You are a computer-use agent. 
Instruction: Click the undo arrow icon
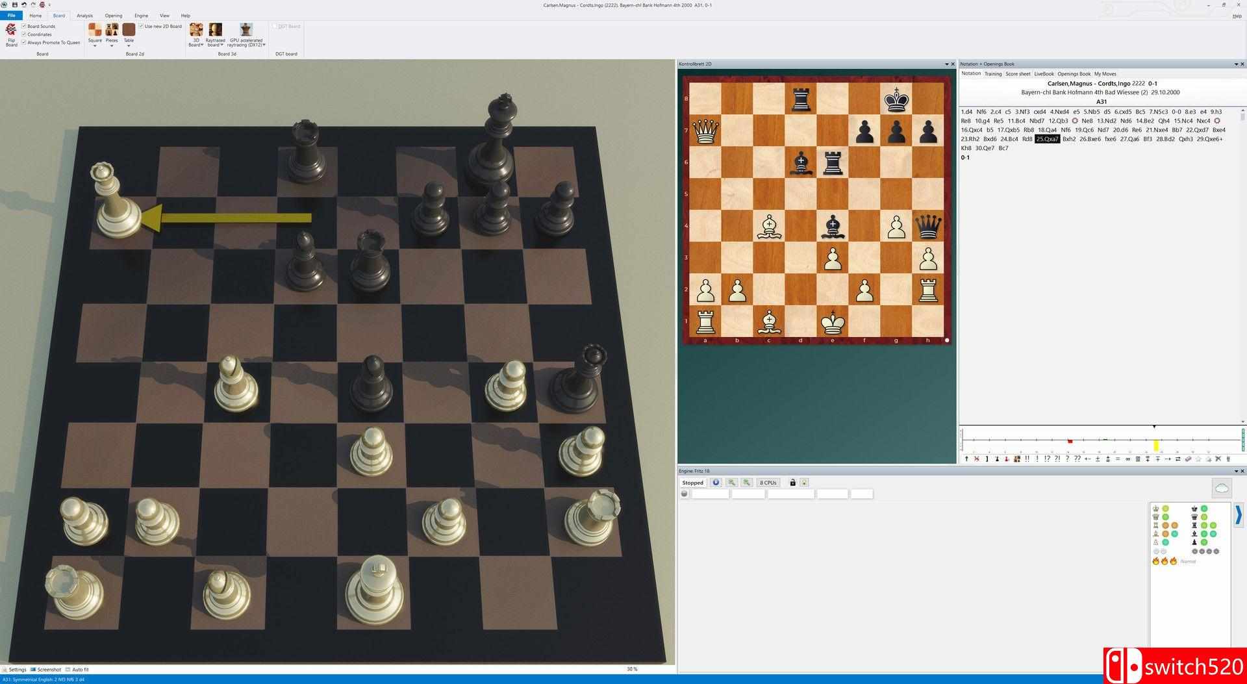(24, 5)
